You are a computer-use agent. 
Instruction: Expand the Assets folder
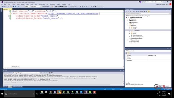pos(128,24)
